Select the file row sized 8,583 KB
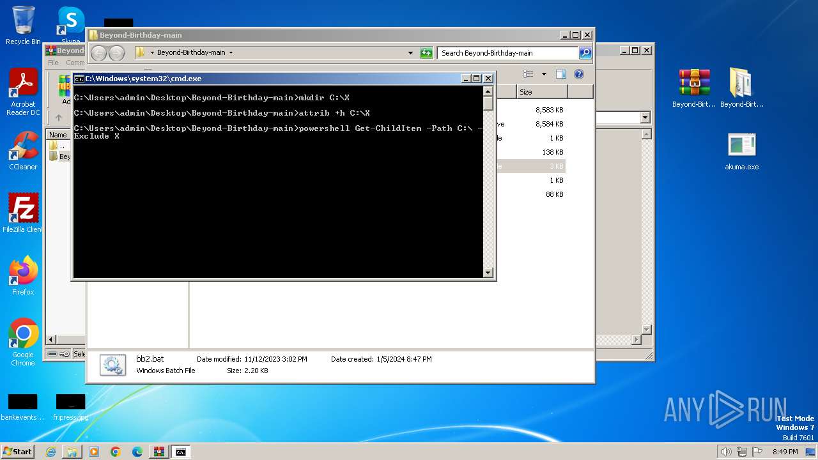Image resolution: width=818 pixels, height=460 pixels. point(532,110)
